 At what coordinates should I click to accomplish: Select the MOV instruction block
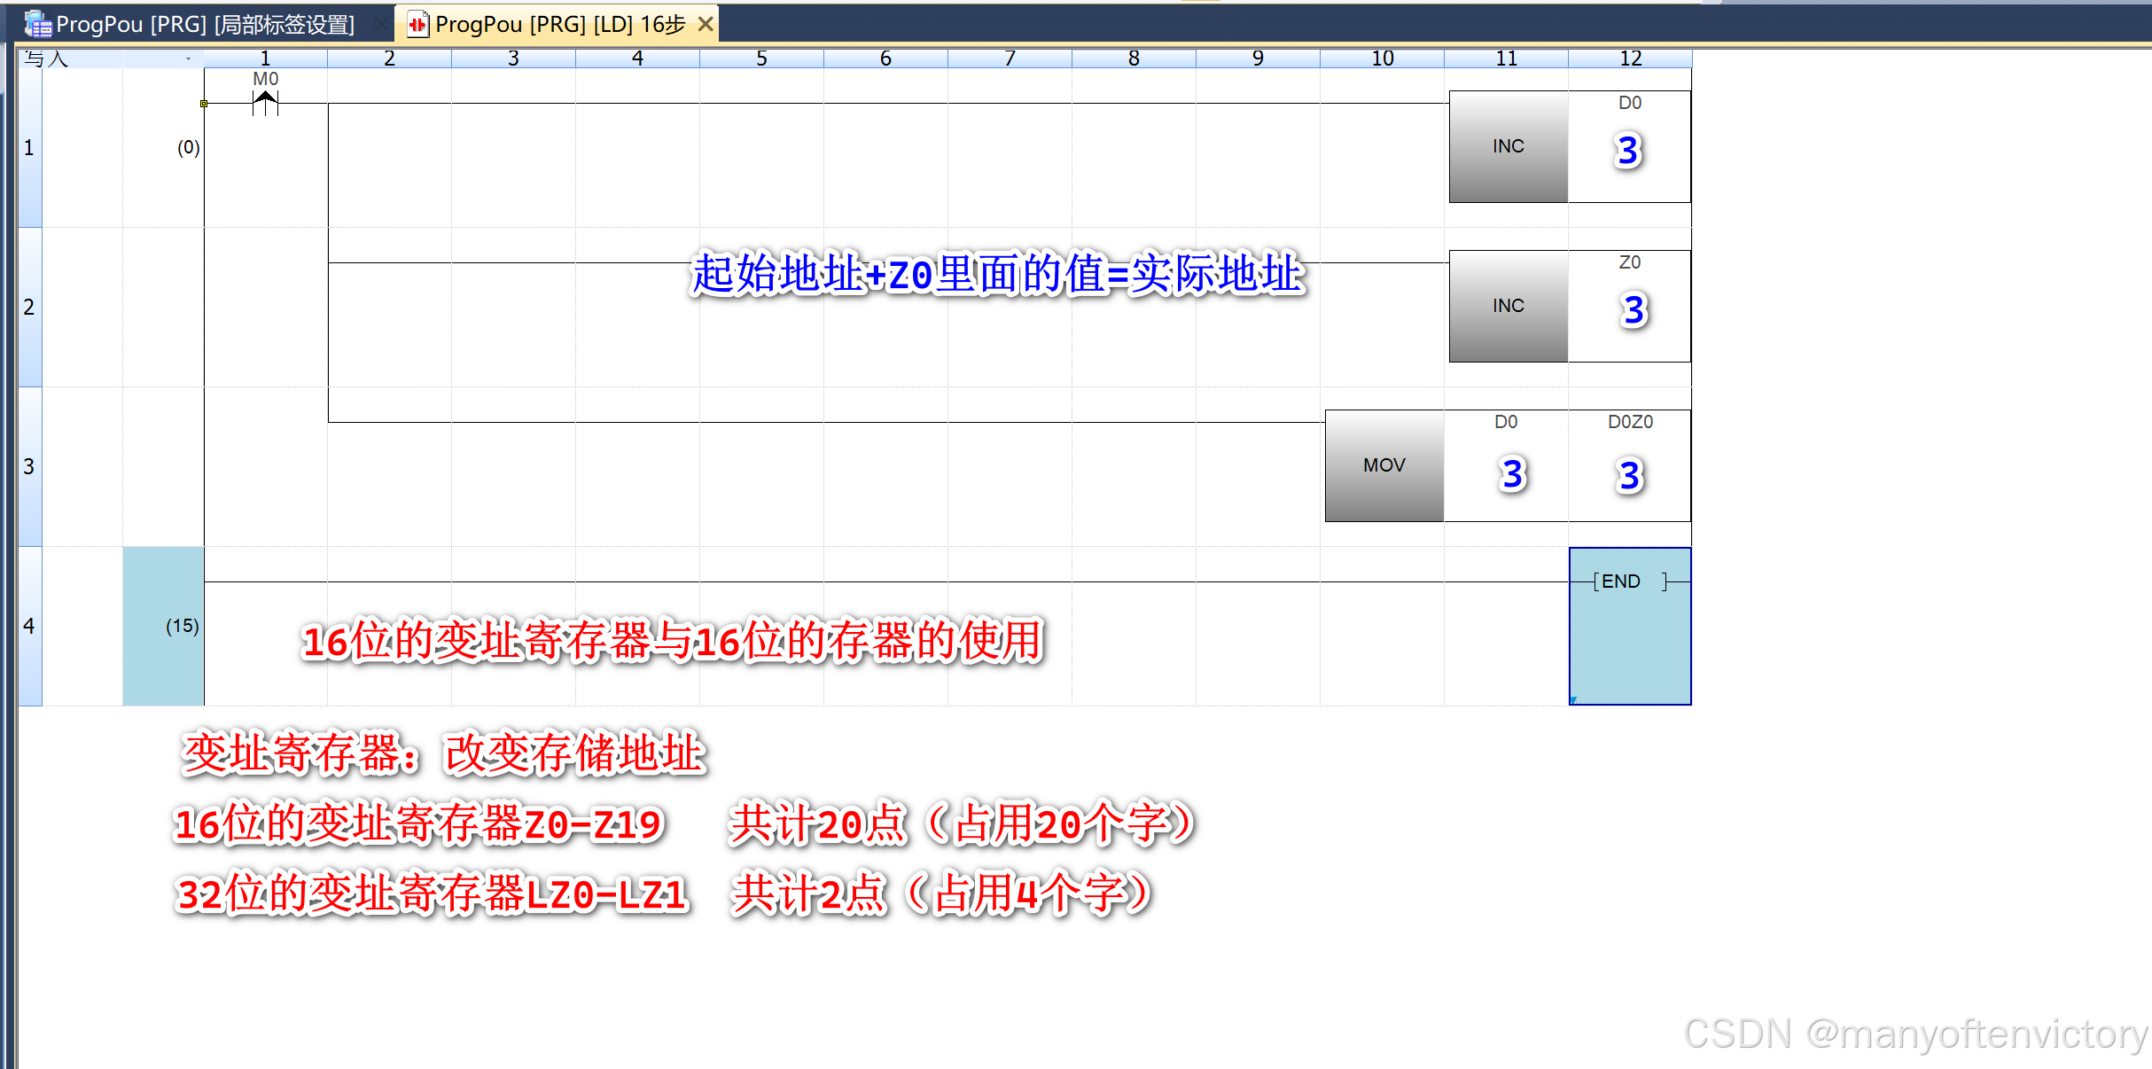1384,465
